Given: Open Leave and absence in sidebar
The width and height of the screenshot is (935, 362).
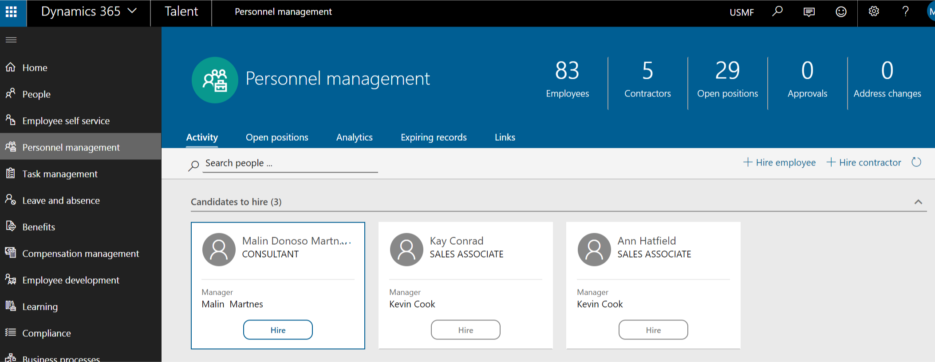Looking at the screenshot, I should coord(61,200).
